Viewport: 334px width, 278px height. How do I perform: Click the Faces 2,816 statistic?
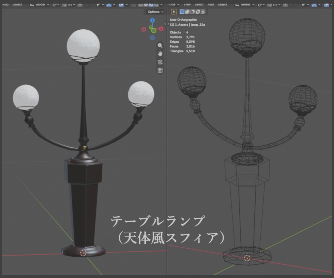[182, 46]
